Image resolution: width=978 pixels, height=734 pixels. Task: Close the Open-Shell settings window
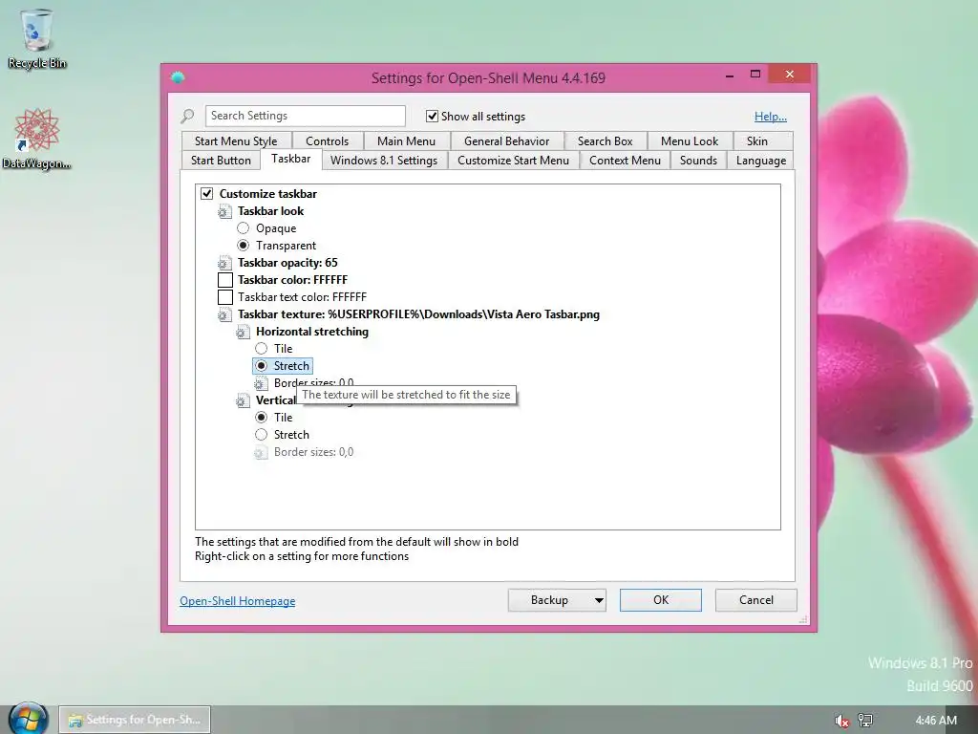click(x=790, y=75)
